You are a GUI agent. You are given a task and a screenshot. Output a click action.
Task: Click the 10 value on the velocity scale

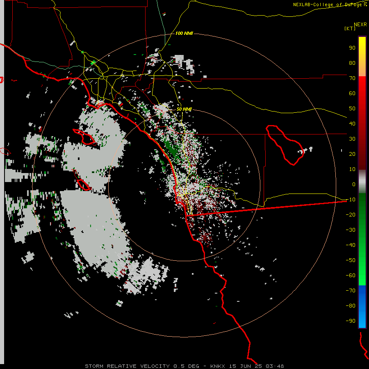click(x=352, y=169)
